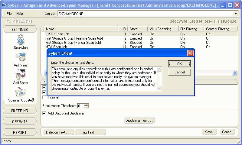
Task: Expand the Server dropdown list
Action: 236,14
